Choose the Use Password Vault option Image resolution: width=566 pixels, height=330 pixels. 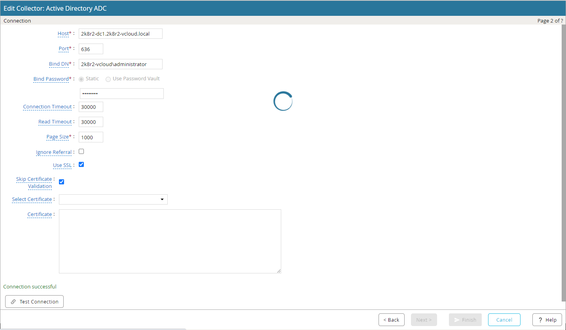pyautogui.click(x=108, y=79)
